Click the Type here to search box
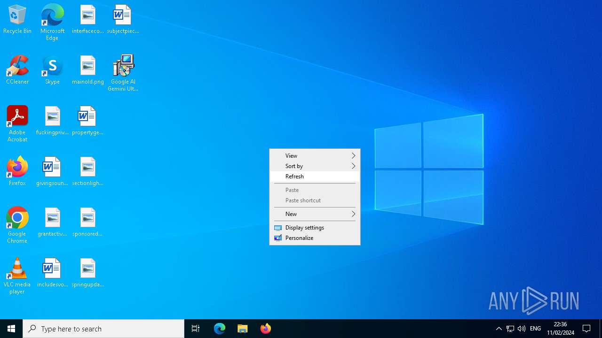This screenshot has height=338, width=602. click(103, 329)
